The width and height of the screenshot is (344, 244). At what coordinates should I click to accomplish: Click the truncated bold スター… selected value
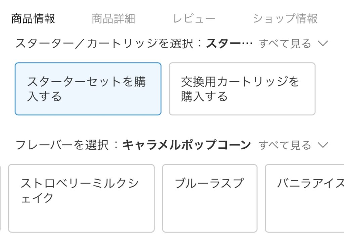coord(229,44)
